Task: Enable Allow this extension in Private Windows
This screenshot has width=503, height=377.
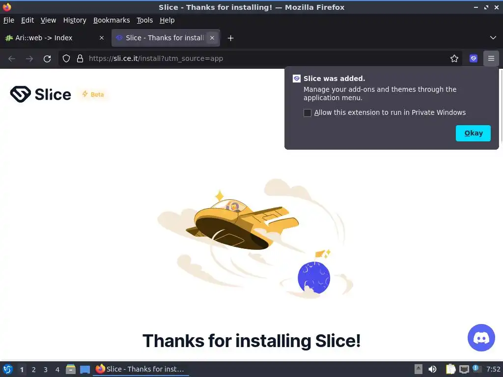Action: (x=307, y=113)
